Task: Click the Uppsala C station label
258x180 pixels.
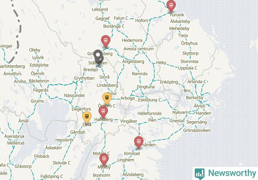Action: point(187,68)
